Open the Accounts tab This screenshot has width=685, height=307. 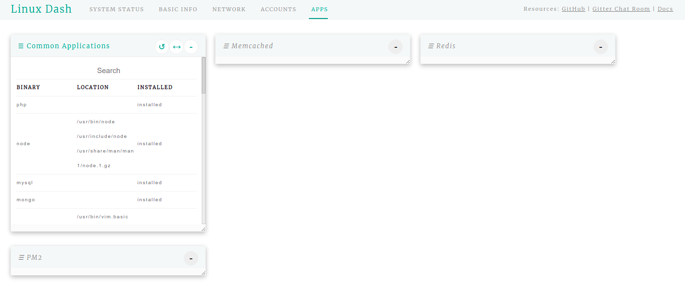click(278, 9)
